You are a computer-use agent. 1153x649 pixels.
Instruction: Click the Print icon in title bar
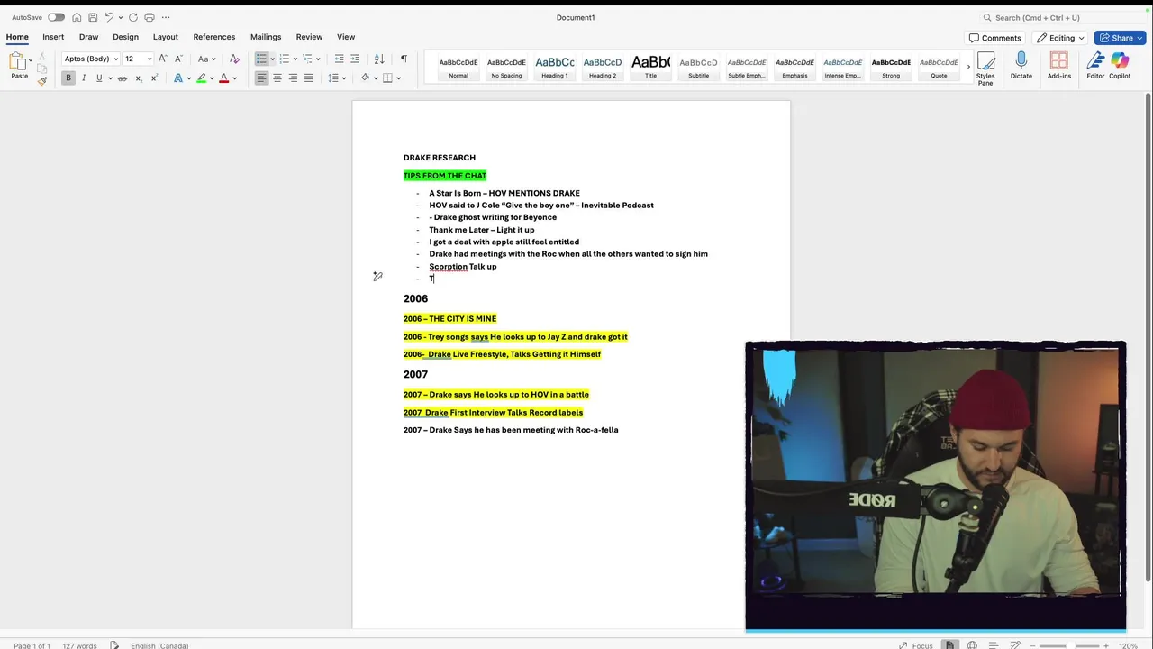[x=150, y=17]
